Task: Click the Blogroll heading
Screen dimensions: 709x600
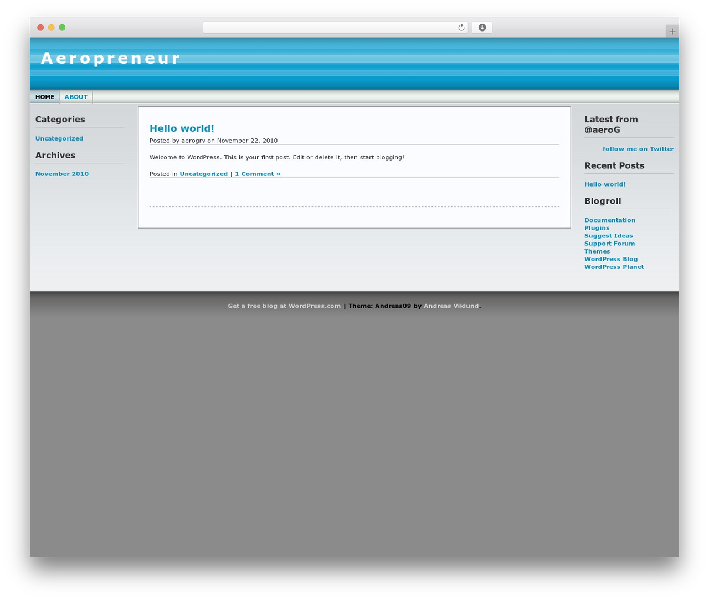Action: (x=603, y=201)
